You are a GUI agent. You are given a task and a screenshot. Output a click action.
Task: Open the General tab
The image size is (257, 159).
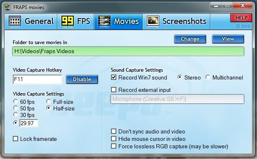click(31, 21)
